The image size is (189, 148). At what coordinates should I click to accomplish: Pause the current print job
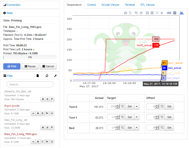[30, 66]
